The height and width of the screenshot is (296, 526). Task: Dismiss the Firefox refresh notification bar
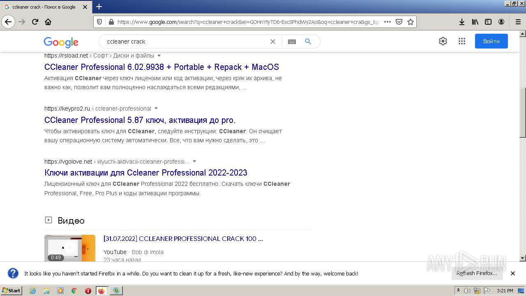coord(513,273)
